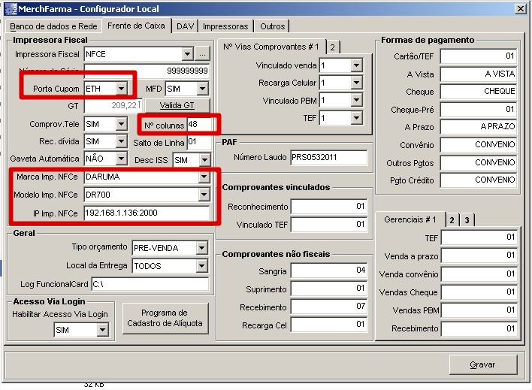Open the Porta Cupom dropdown
Screen dimensions: 532x390
click(121, 89)
